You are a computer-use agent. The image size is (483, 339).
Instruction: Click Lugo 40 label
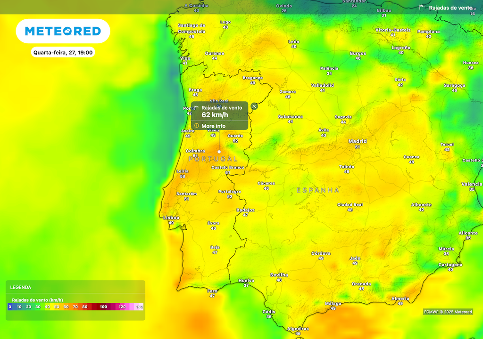coord(225,24)
